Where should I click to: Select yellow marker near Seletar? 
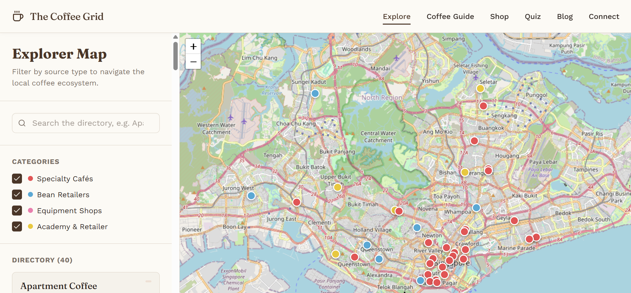[480, 88]
